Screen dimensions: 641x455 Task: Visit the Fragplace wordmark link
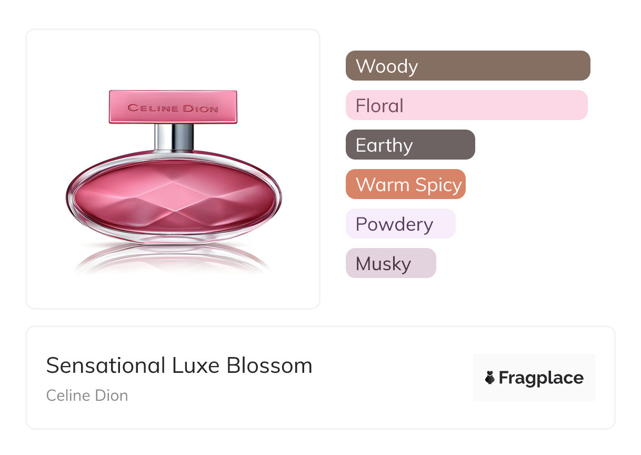tap(540, 378)
